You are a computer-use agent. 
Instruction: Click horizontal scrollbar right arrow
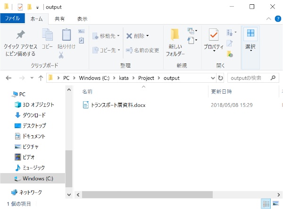pyautogui.click(x=279, y=195)
